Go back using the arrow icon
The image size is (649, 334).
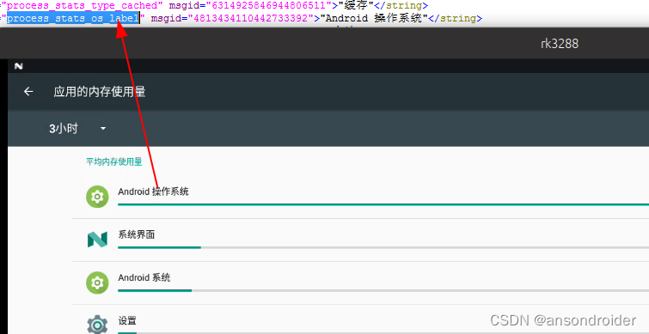[28, 91]
